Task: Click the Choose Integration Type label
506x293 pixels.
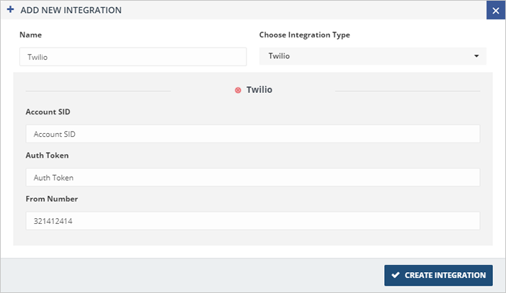Action: 304,35
